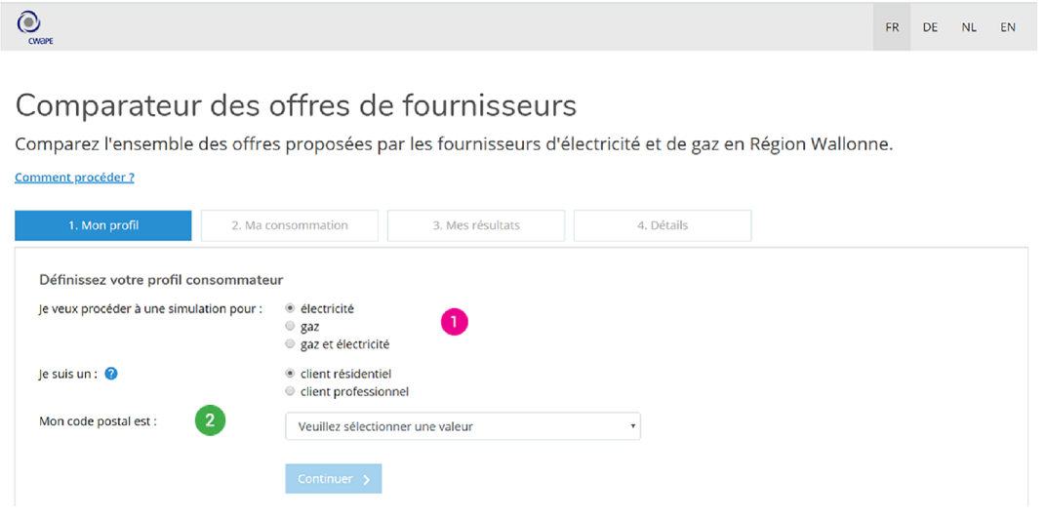Viewport: 1046px width, 519px height.
Task: Choose 'client professionnel' option
Action: point(290,391)
